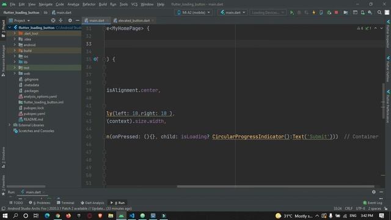The image size is (391, 220).
Task: Open the Structure side tab
Action: click(x=3, y=157)
